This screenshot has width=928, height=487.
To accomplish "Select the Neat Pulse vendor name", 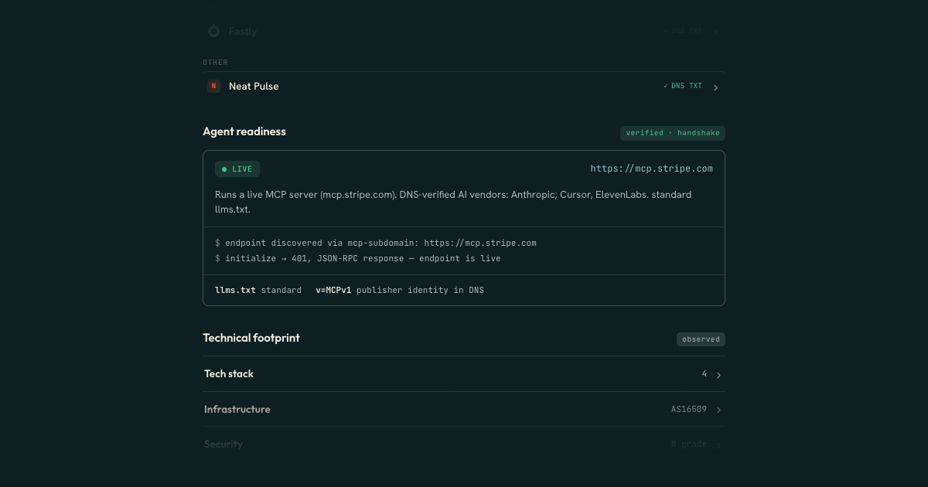I will (254, 87).
